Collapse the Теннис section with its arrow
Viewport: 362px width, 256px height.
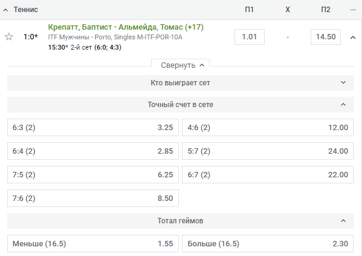(x=5, y=10)
